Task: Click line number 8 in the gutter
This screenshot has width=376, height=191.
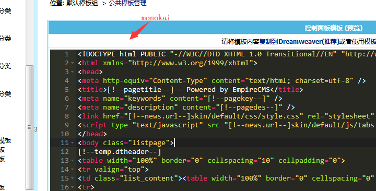Action: tap(67, 116)
